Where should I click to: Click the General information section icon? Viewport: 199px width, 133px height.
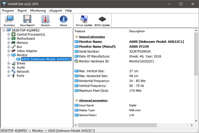click(76, 37)
